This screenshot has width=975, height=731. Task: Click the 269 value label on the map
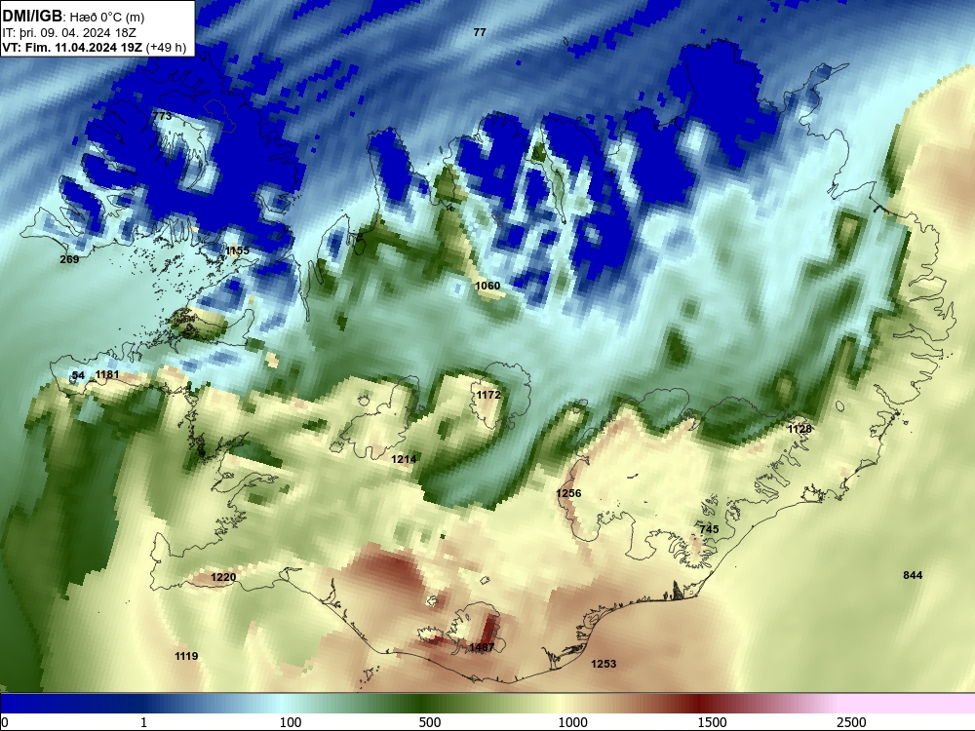tap(69, 259)
